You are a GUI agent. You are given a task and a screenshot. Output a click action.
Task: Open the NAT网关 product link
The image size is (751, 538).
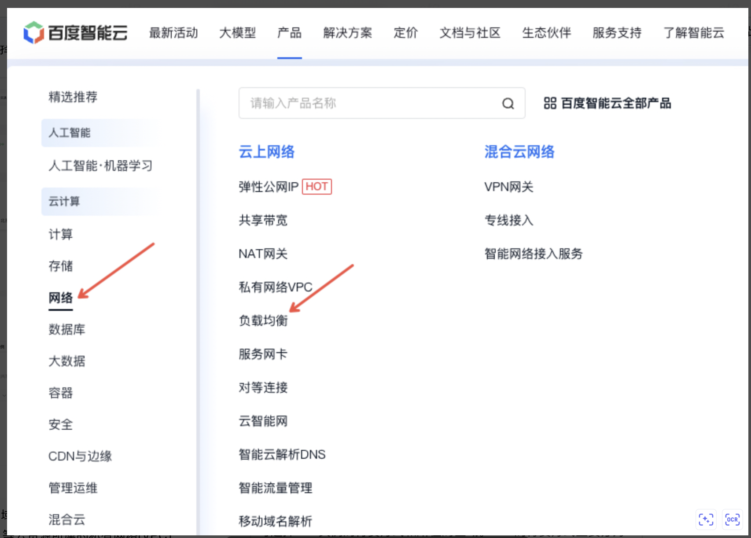[263, 254]
